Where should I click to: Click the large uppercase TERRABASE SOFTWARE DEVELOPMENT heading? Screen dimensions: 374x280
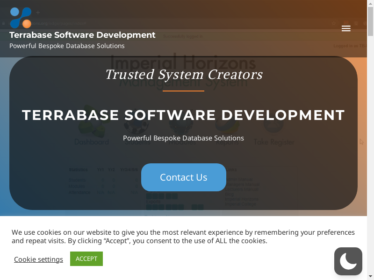[183, 115]
